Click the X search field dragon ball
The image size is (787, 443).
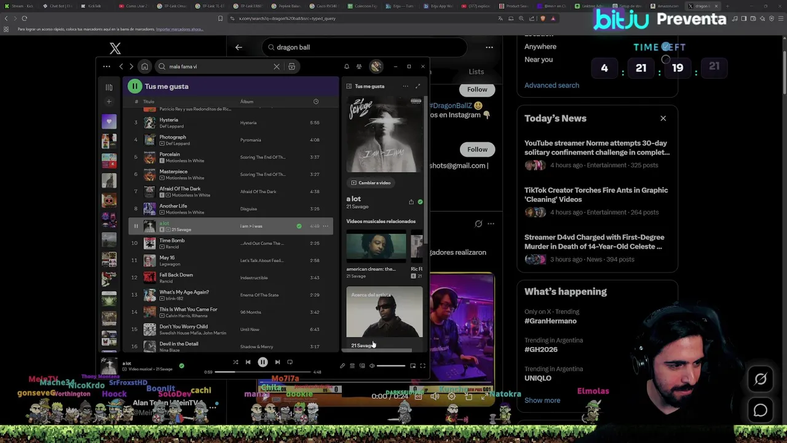click(x=365, y=47)
